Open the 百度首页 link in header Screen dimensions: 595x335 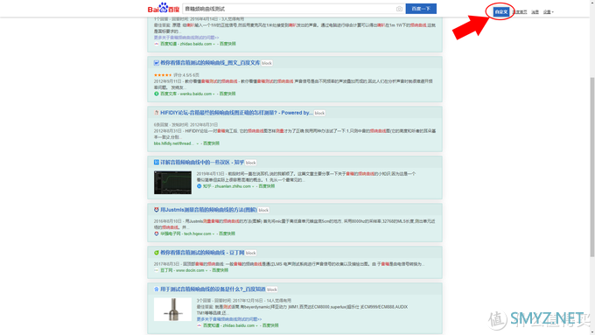tap(520, 12)
